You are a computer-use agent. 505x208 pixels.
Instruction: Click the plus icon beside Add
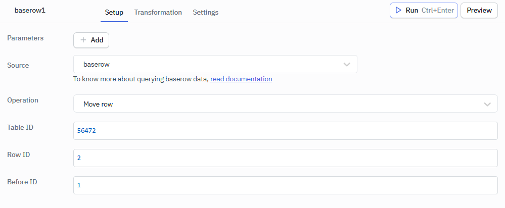83,40
